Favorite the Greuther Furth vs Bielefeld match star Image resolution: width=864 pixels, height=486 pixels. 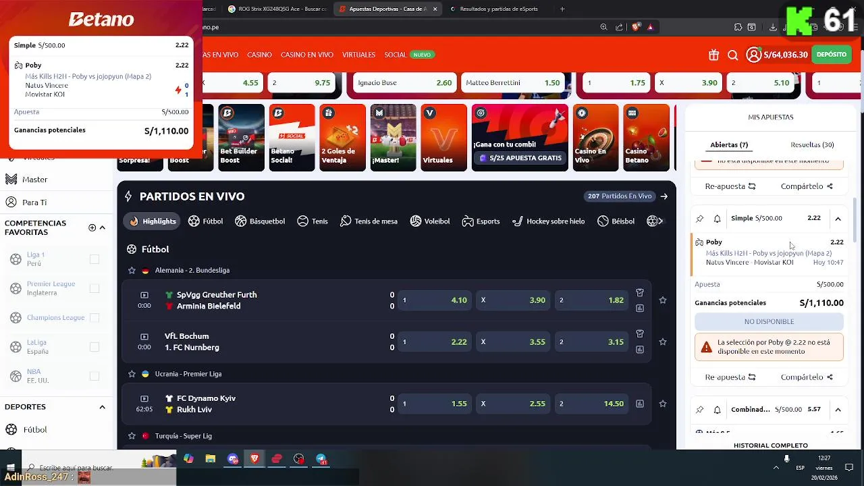pyautogui.click(x=663, y=300)
